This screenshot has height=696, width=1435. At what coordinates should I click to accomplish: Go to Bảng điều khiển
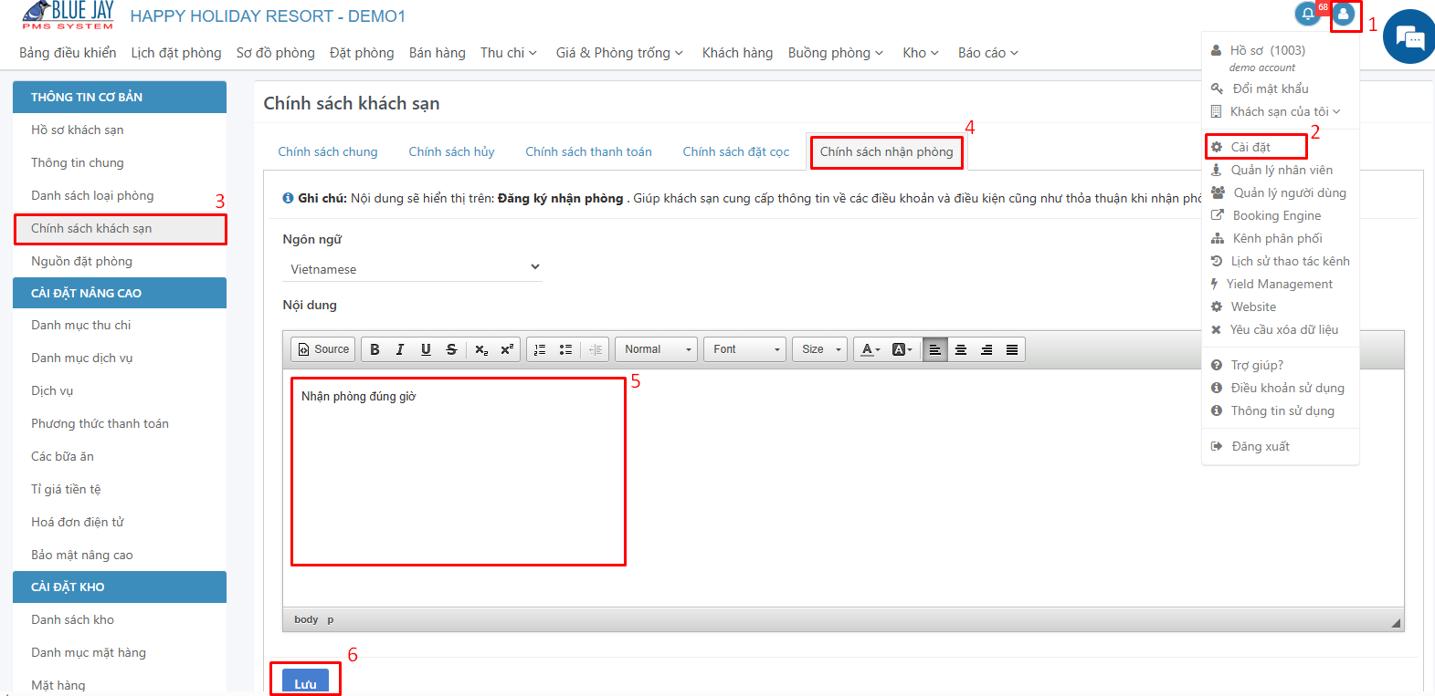click(68, 53)
